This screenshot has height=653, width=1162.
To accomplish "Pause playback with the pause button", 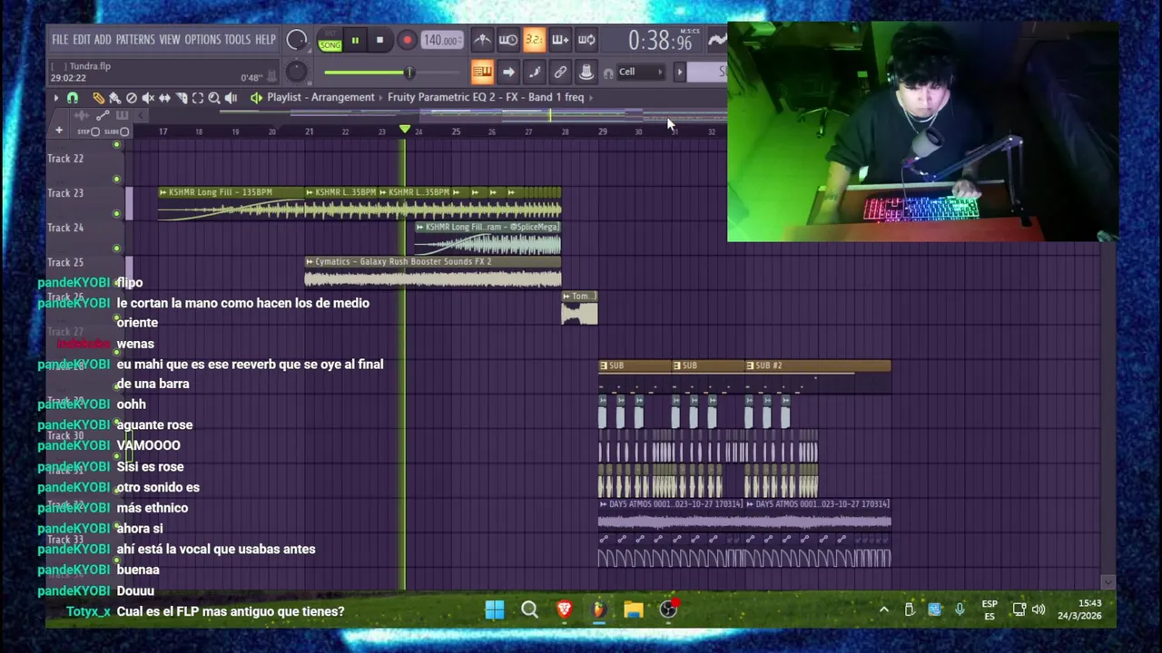I will 355,40.
